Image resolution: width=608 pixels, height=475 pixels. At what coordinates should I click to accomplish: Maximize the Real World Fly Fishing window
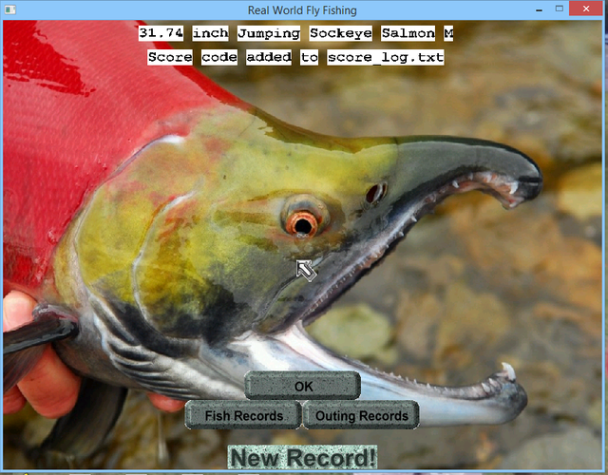coord(559,9)
